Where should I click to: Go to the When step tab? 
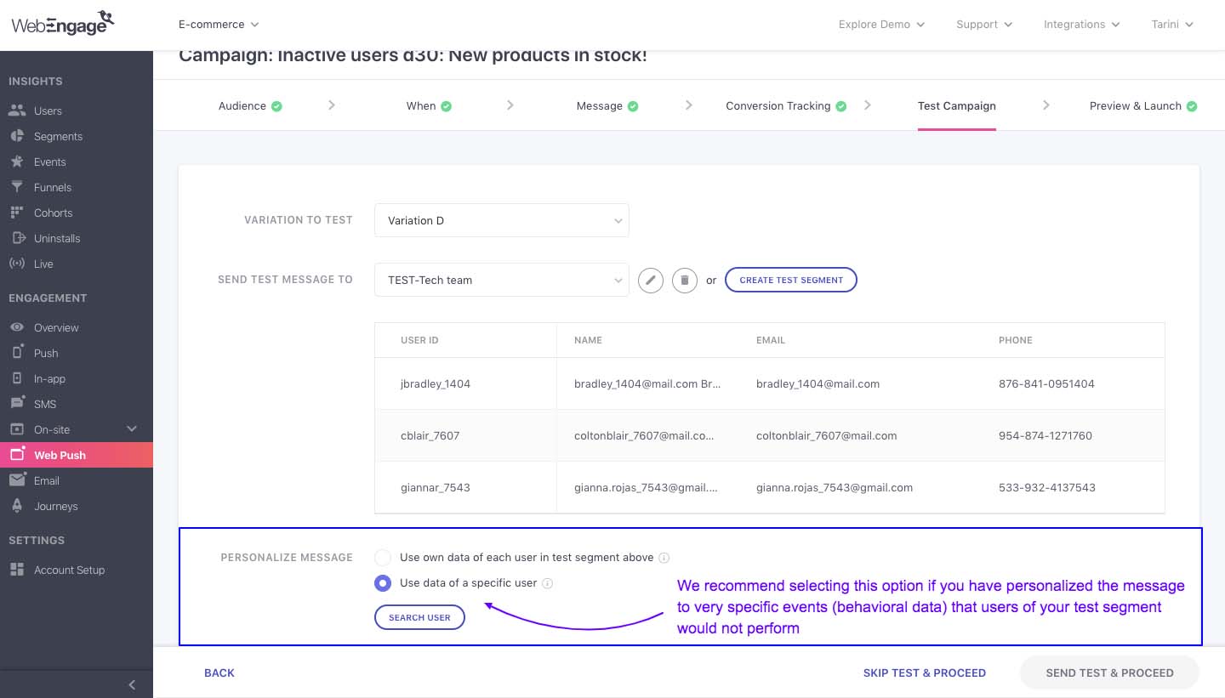tap(429, 106)
